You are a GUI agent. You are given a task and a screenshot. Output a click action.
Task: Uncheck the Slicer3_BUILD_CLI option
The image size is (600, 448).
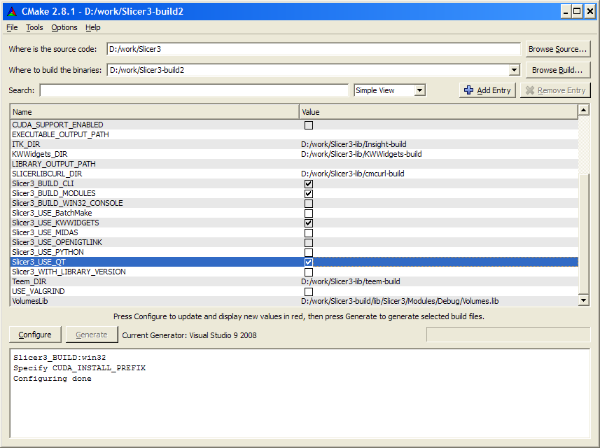coord(309,183)
